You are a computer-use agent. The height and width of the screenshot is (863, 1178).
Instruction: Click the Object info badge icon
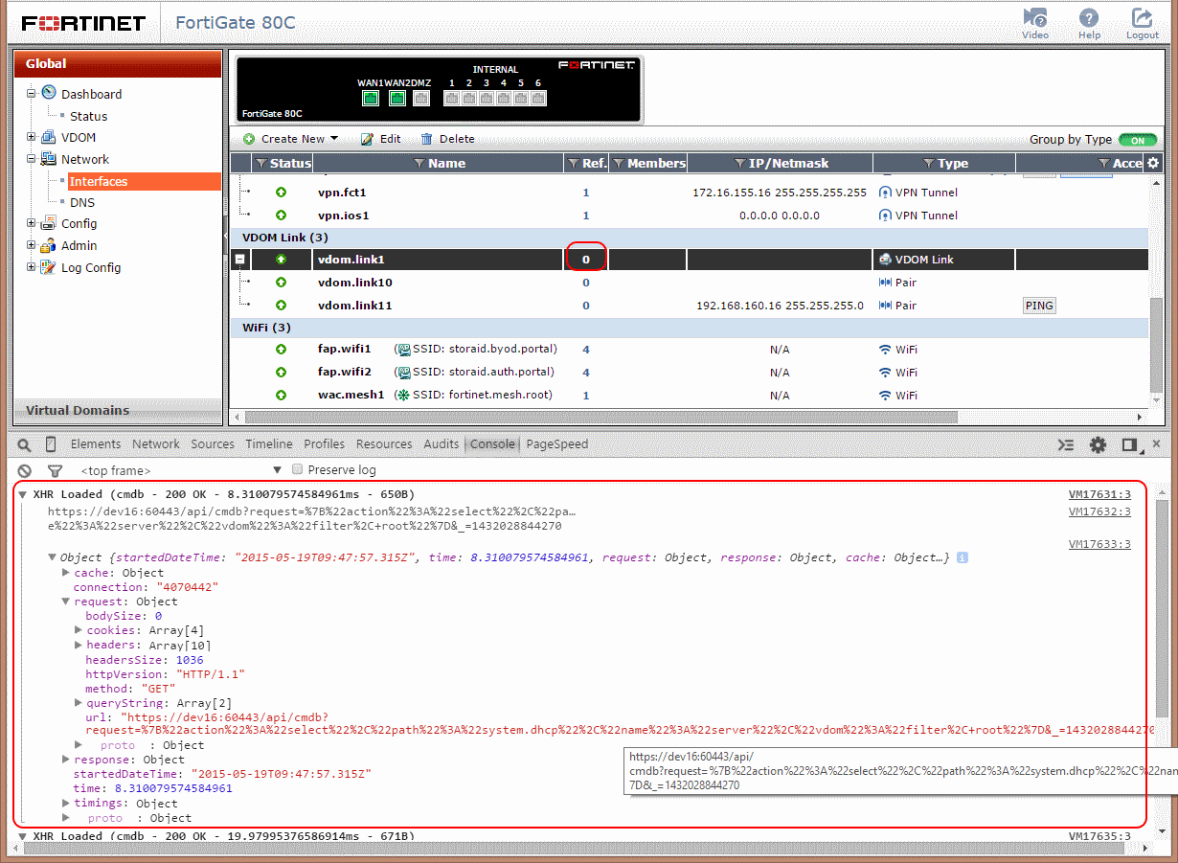(x=963, y=557)
